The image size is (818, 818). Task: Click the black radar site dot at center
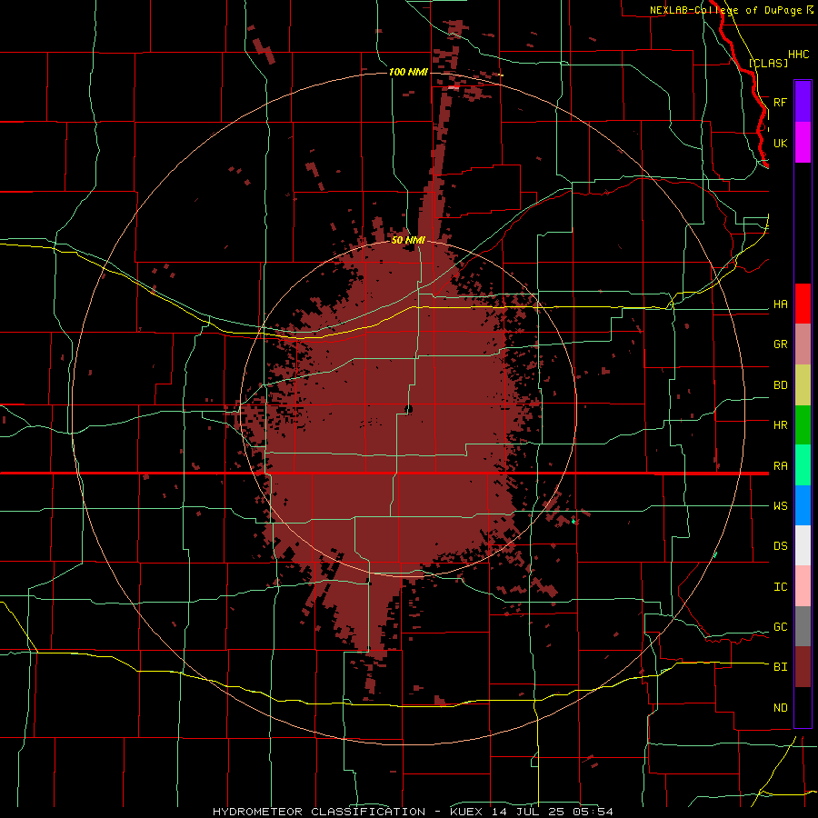click(409, 410)
